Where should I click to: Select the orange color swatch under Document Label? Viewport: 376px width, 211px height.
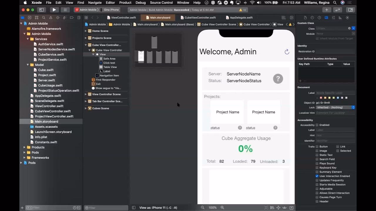pyautogui.click(x=325, y=98)
